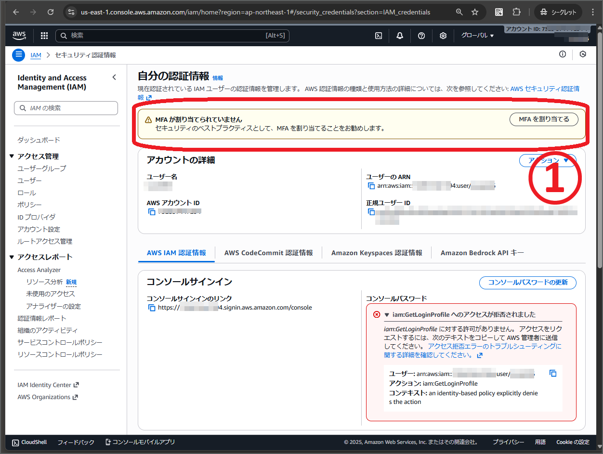This screenshot has width=603, height=454.
Task: Open ロール in the sidebar
Action: 26,193
